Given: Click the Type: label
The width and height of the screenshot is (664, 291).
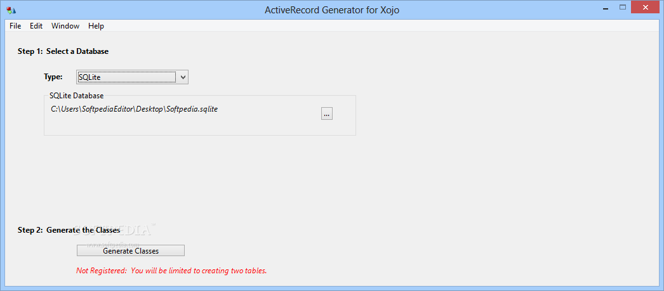Looking at the screenshot, I should coord(53,77).
